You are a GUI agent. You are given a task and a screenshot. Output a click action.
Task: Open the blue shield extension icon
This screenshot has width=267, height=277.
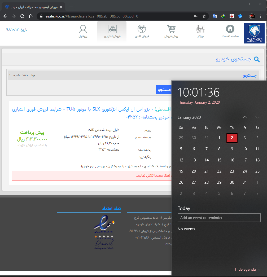coord(240,16)
